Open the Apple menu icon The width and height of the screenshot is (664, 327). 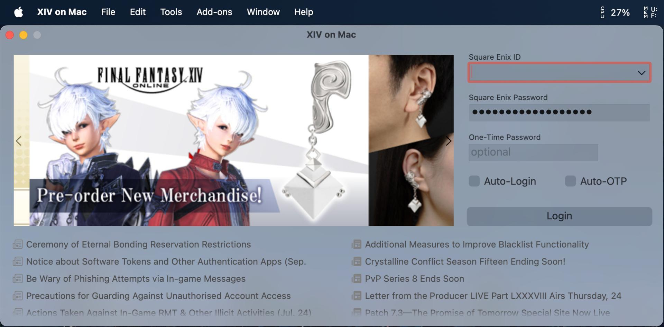(x=19, y=12)
